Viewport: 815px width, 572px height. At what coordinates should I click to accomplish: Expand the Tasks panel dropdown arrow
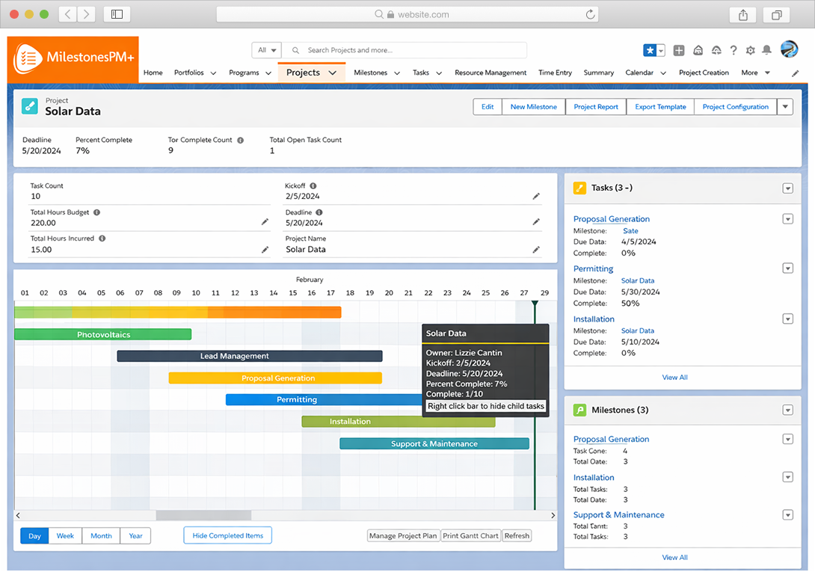pyautogui.click(x=787, y=188)
